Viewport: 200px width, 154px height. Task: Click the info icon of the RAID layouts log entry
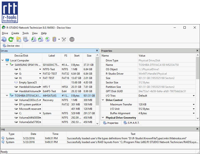coord(3,142)
